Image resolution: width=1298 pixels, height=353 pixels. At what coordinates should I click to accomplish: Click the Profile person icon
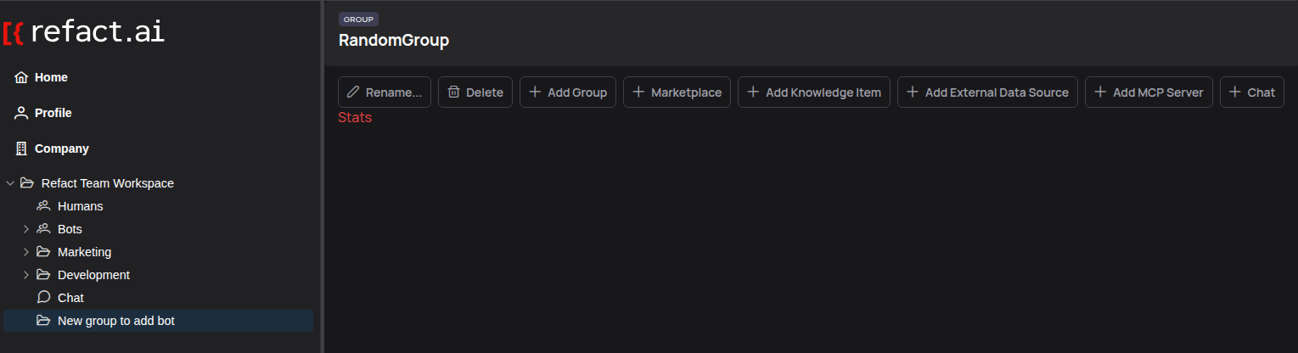(21, 113)
